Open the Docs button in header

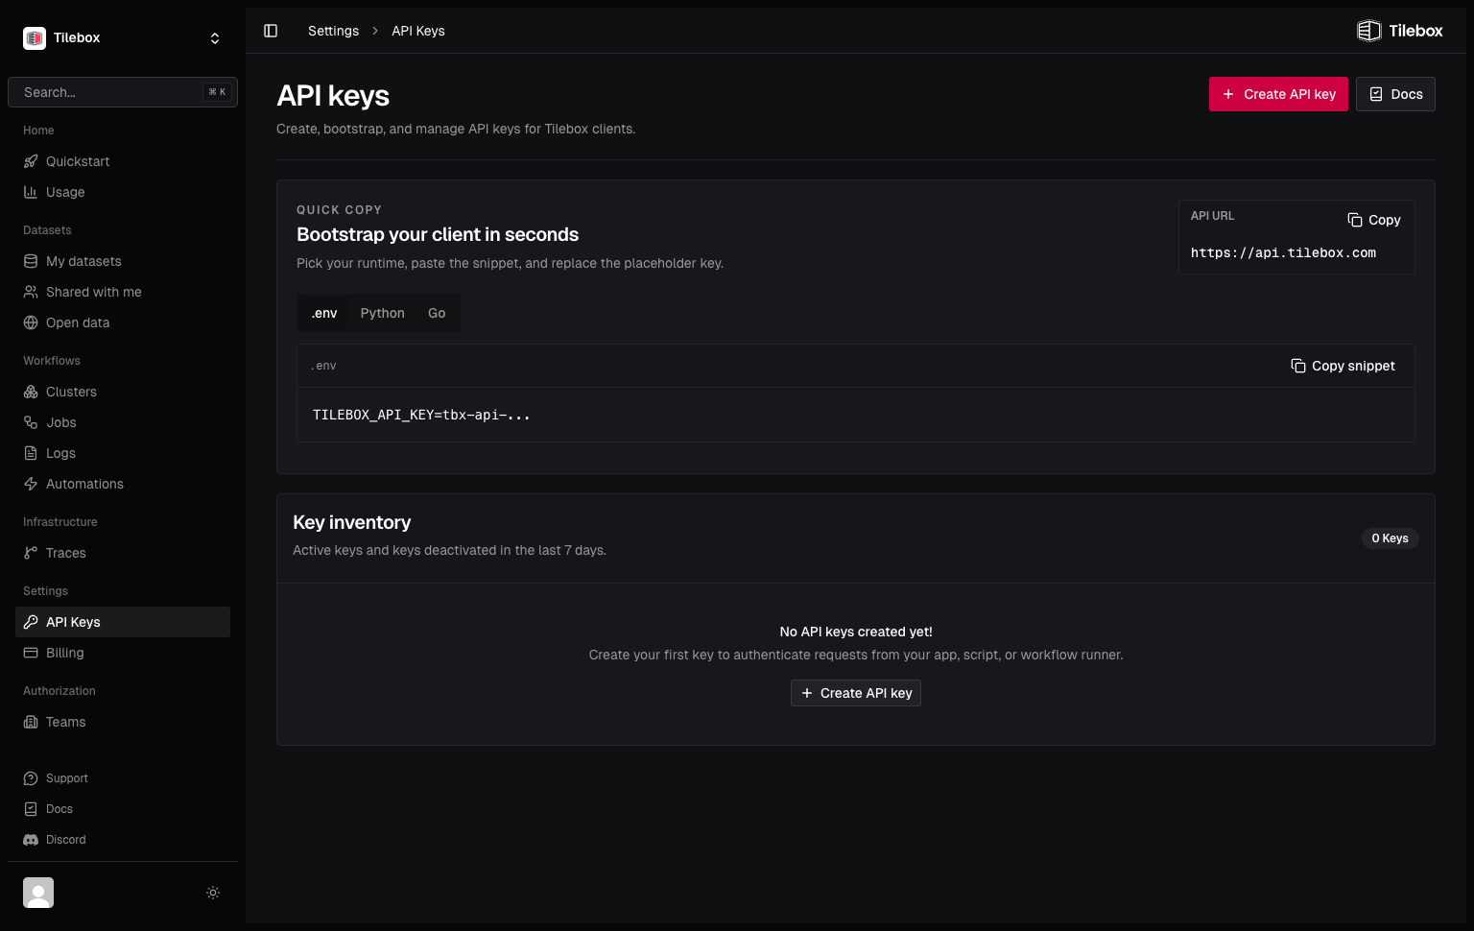click(x=1395, y=94)
